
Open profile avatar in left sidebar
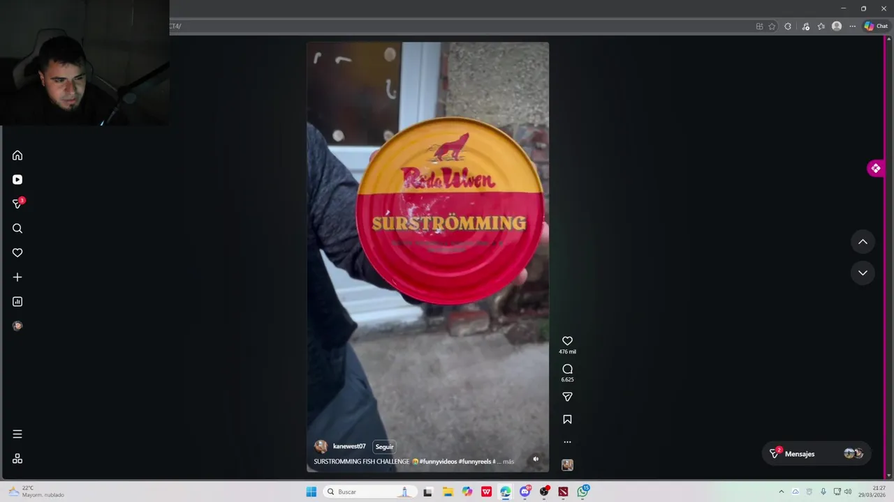[x=17, y=326]
